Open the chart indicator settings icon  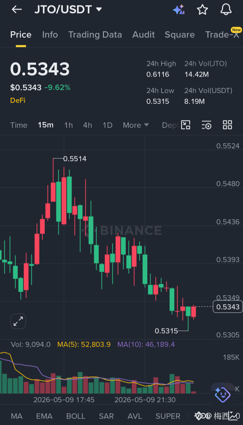pos(207,125)
